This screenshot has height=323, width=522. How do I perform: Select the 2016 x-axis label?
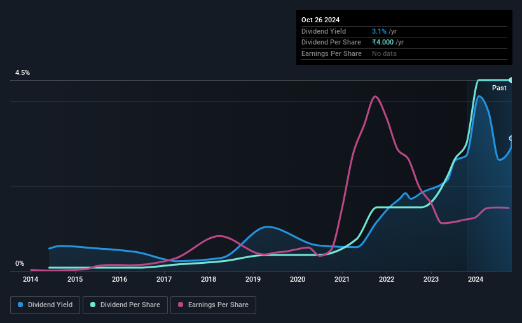coord(120,279)
